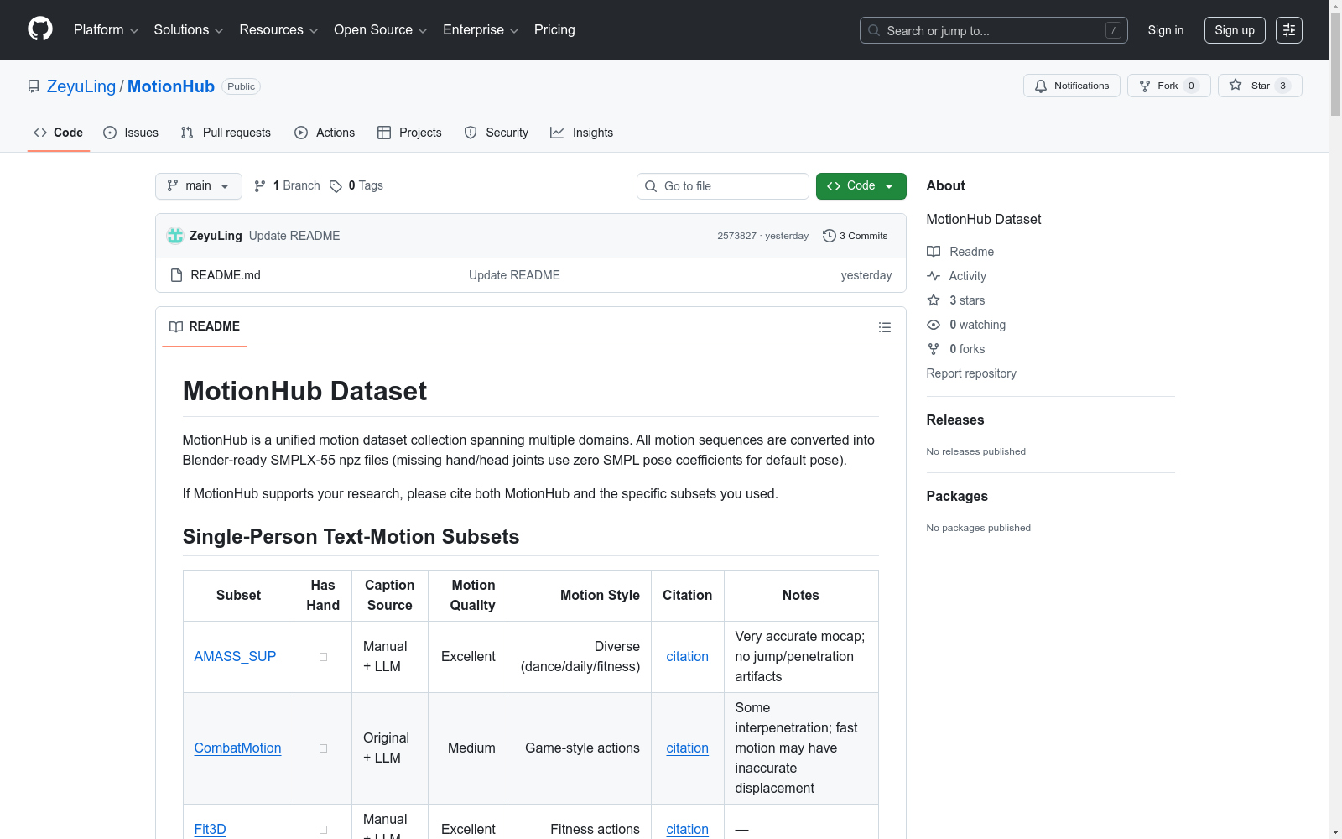Expand the Solutions menu
1342x839 pixels.
[x=189, y=30]
